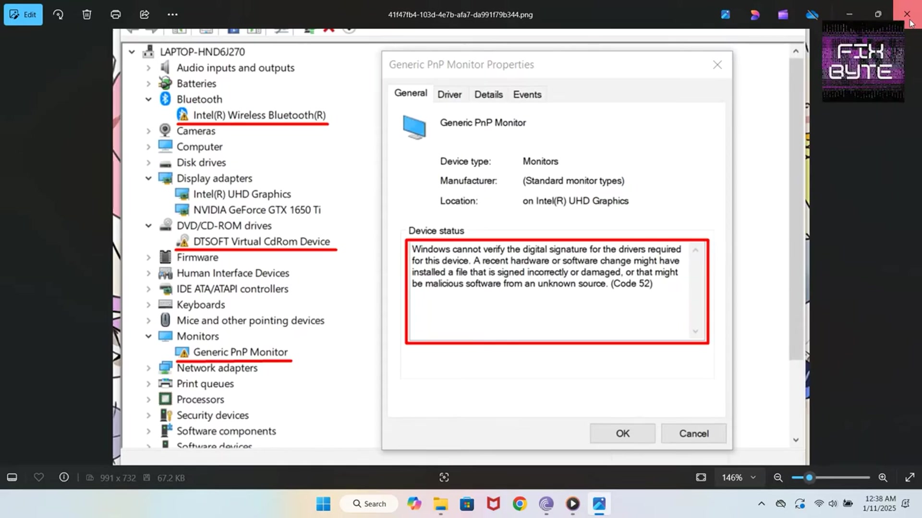The height and width of the screenshot is (518, 922).
Task: Click the taskbar Search box
Action: [x=369, y=504]
